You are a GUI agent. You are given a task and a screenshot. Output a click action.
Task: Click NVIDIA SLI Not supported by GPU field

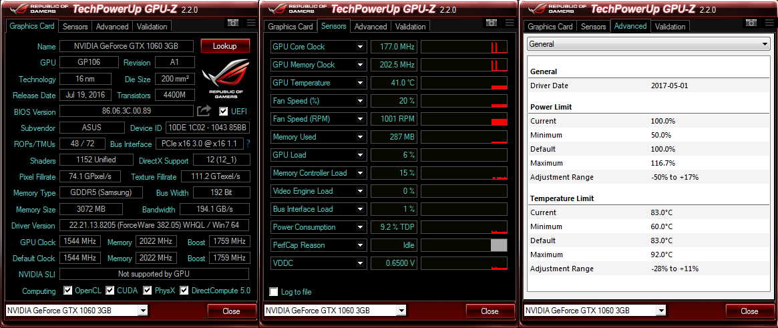pos(154,274)
